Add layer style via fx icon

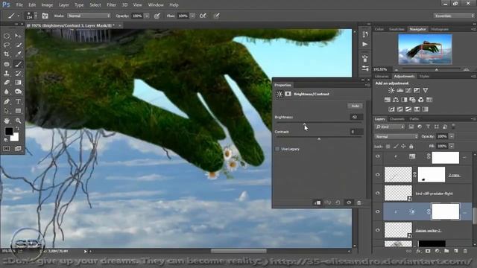(419, 251)
